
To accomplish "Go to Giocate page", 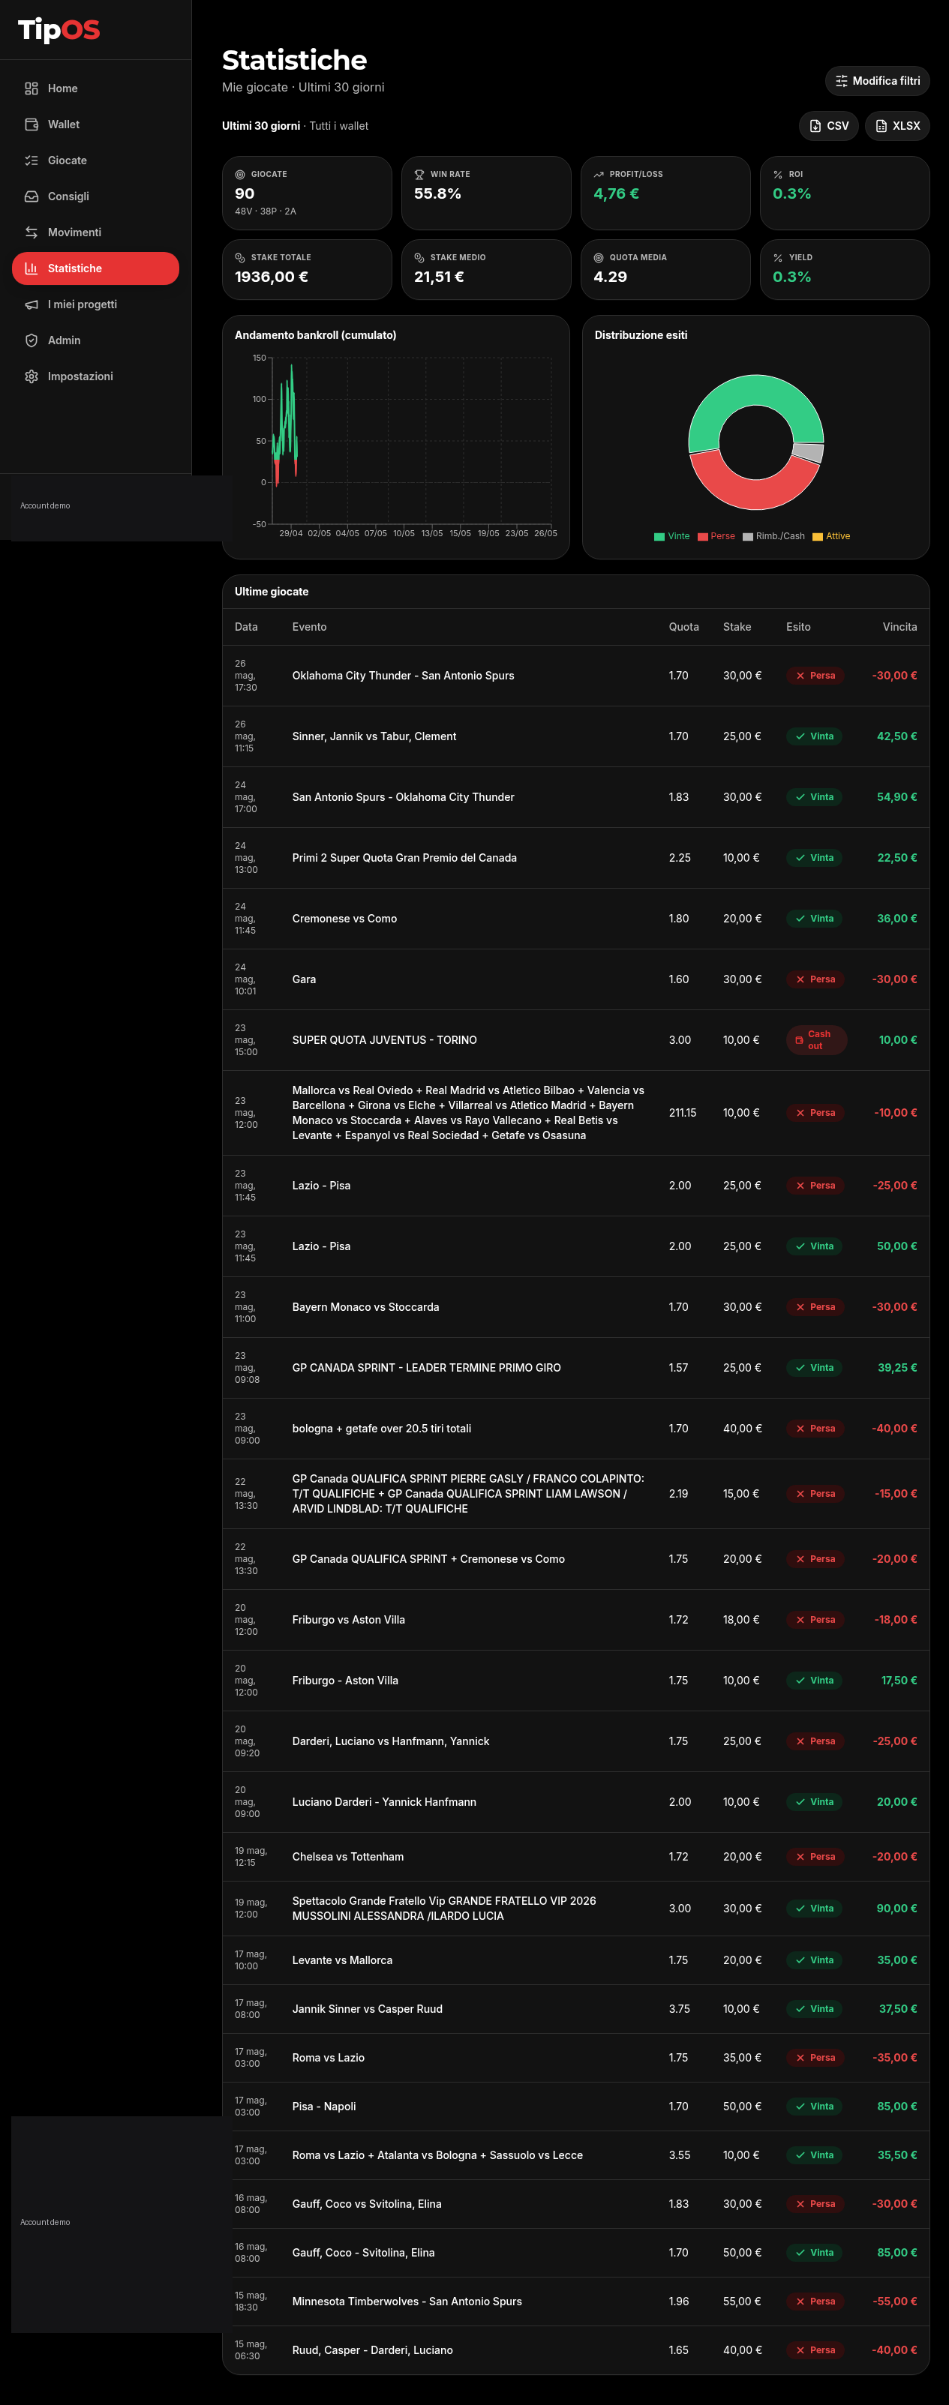I will click(95, 160).
